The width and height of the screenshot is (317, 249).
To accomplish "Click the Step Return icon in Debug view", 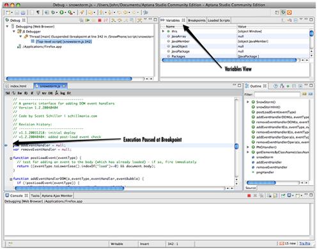I will 126,20.
